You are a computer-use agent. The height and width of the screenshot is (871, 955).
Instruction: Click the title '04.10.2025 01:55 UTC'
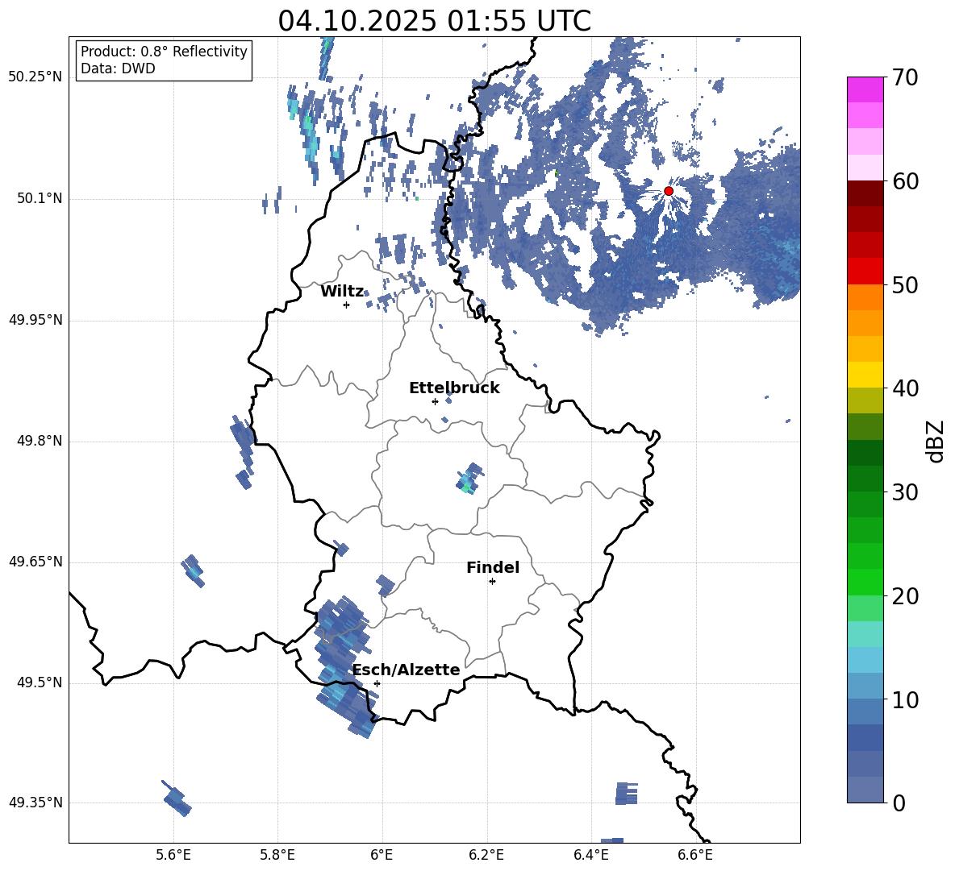[x=434, y=21]
